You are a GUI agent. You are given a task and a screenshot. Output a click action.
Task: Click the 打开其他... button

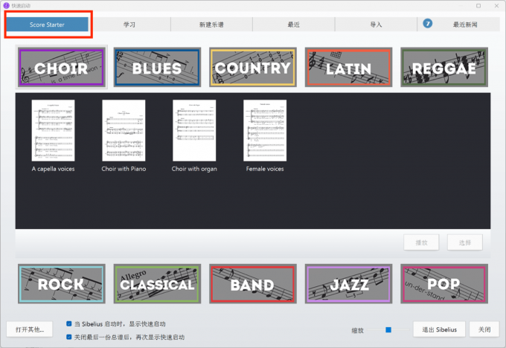click(x=30, y=329)
